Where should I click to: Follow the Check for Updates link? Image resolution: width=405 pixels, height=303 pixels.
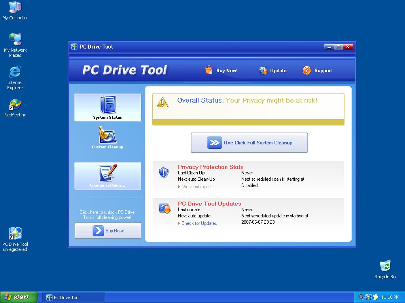[x=199, y=223]
